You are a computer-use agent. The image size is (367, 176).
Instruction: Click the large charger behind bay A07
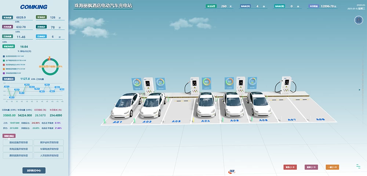[x=286, y=85]
